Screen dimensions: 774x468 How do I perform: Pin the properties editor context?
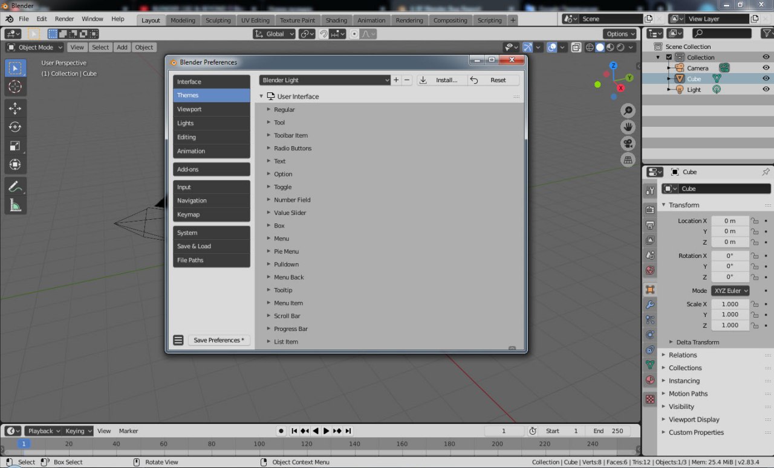(x=766, y=172)
